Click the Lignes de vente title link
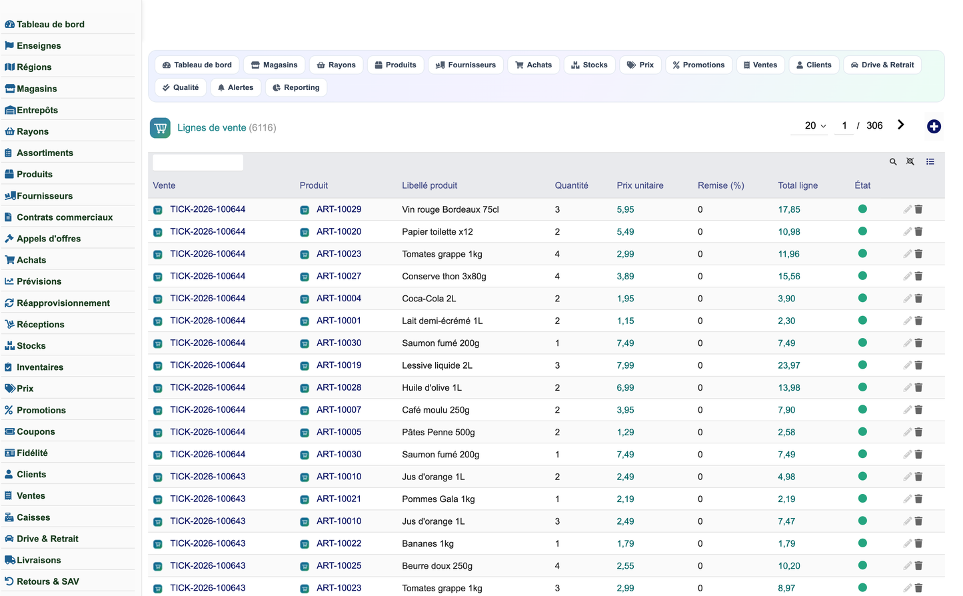Screen dimensions: 963x596 (212, 127)
